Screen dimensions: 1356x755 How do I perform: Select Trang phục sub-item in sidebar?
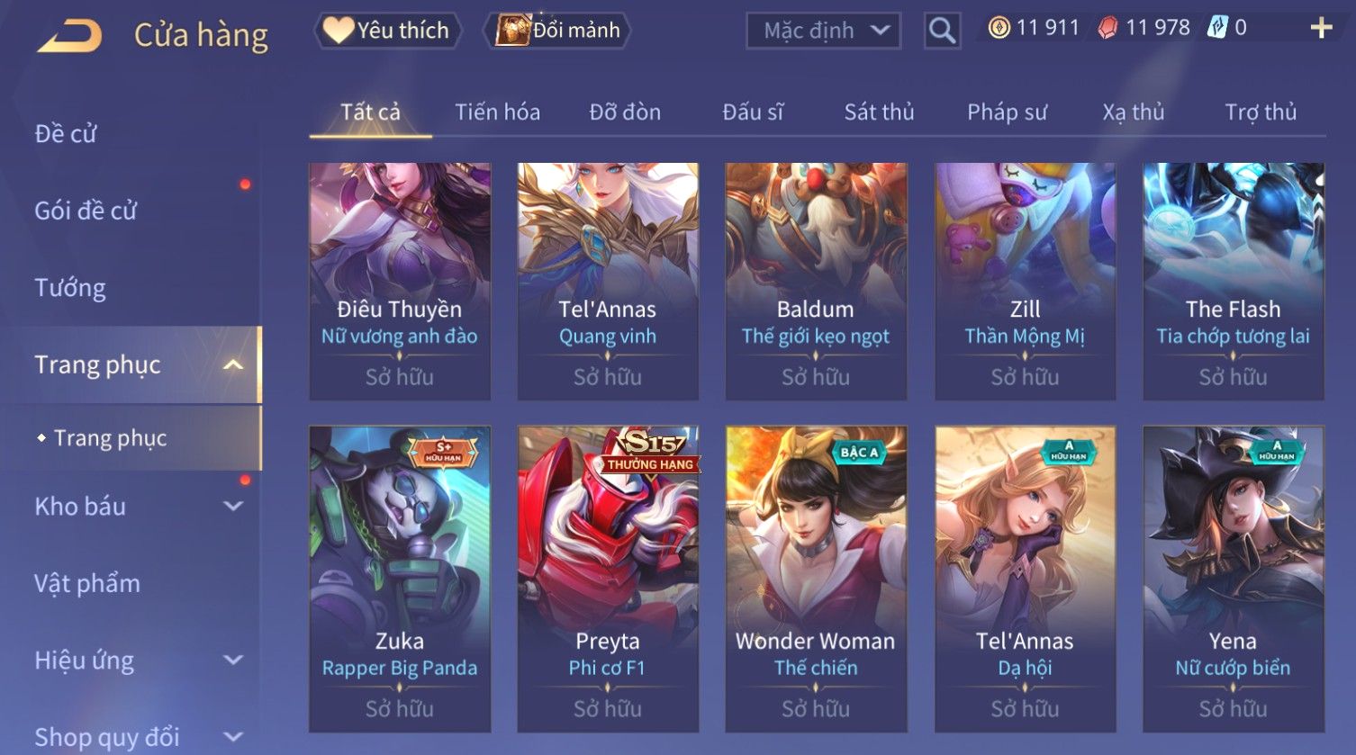[x=110, y=438]
